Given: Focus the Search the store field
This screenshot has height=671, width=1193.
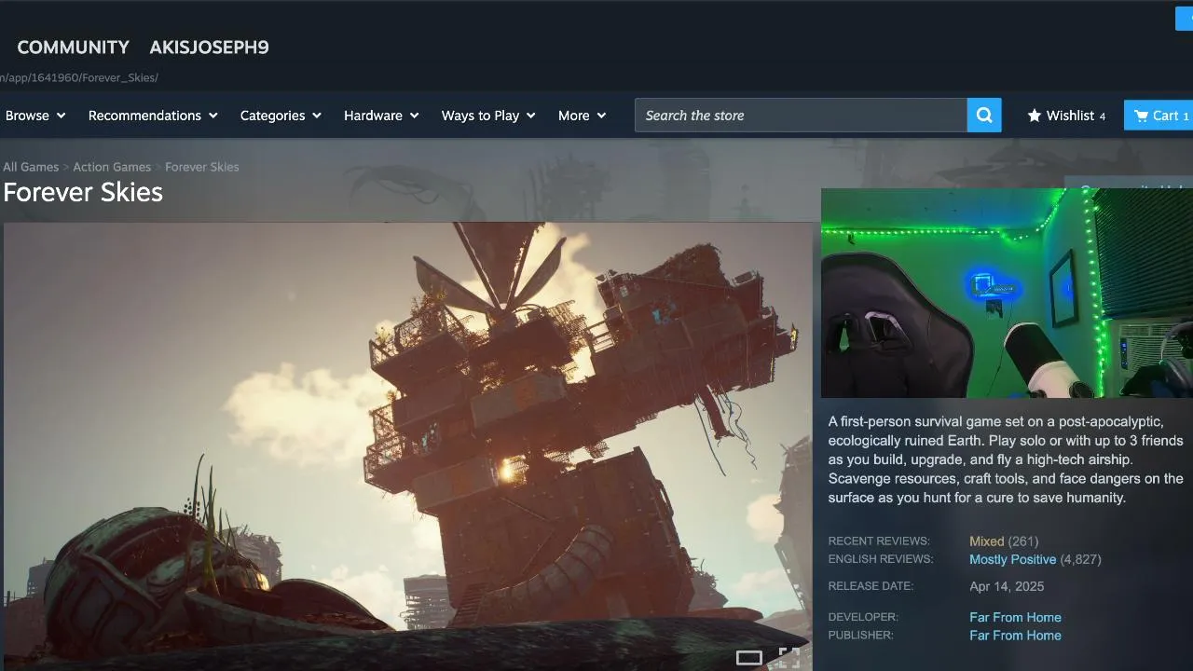Looking at the screenshot, I should pos(801,116).
